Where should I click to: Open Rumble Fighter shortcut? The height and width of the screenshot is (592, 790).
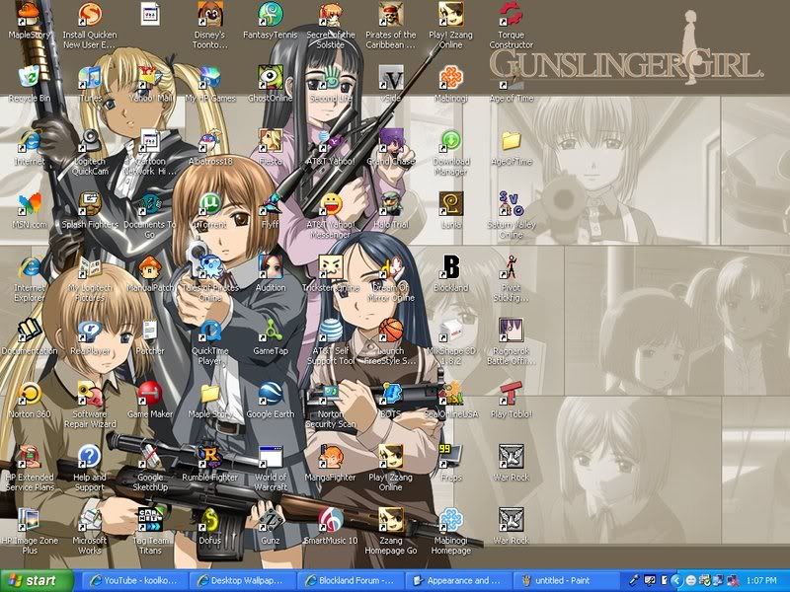(x=210, y=457)
